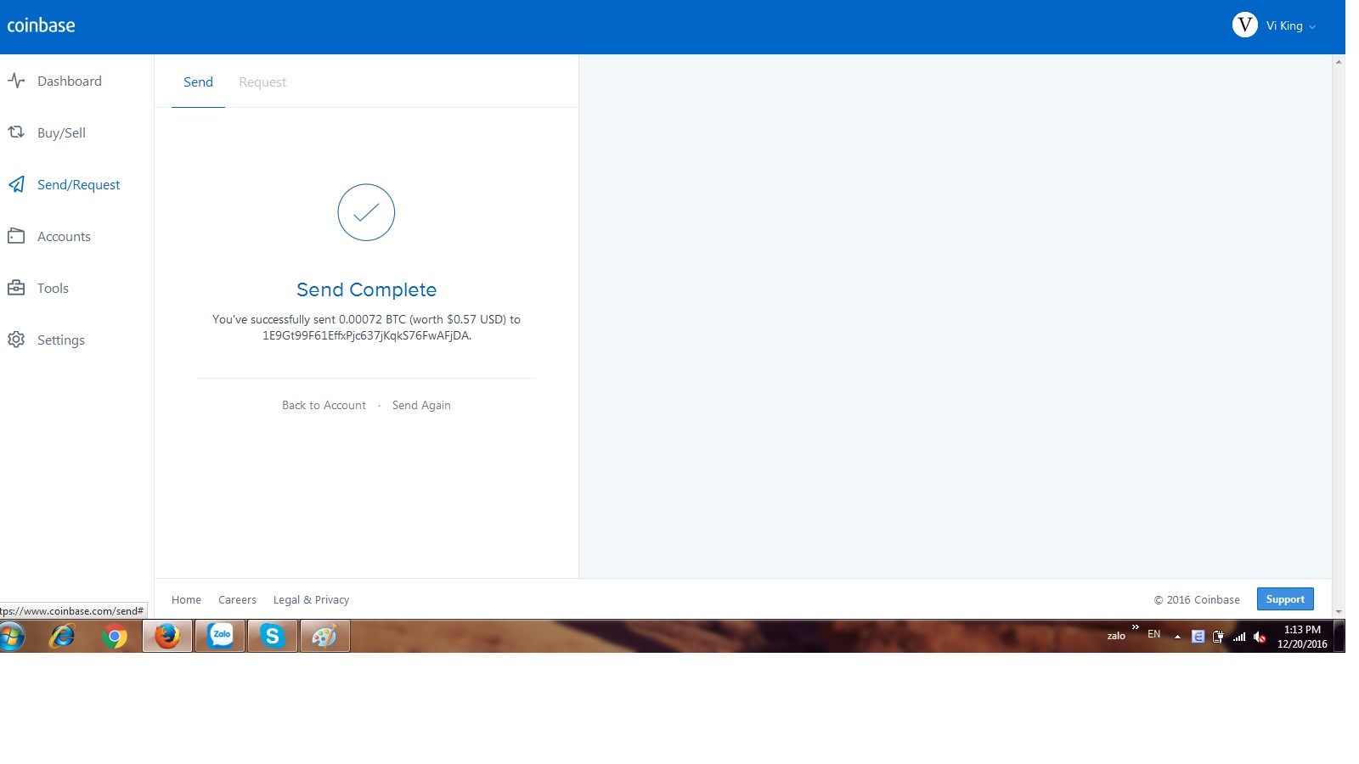Screen dimensions: 1359x764
Task: Click the Show Desktop strip beside the clock
Action: click(x=1339, y=636)
